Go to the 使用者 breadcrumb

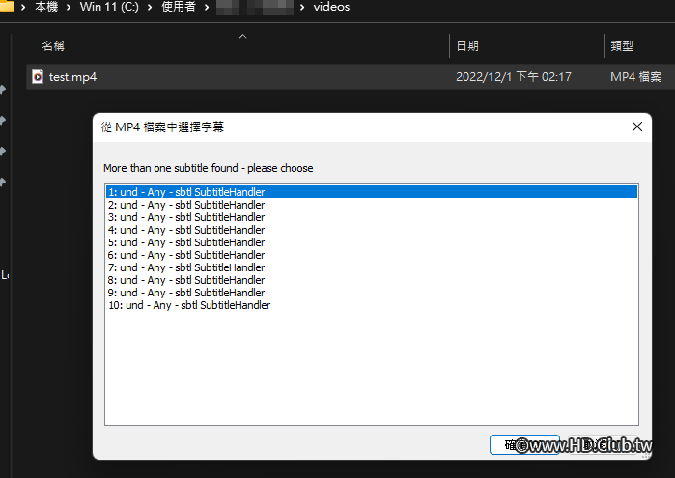[179, 7]
